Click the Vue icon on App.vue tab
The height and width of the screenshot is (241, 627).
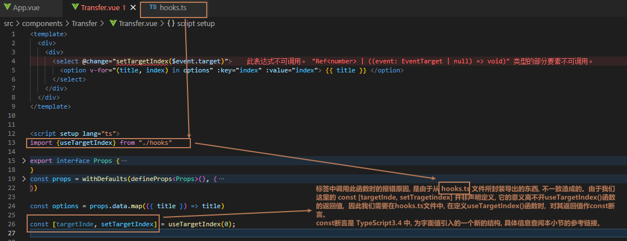point(7,8)
